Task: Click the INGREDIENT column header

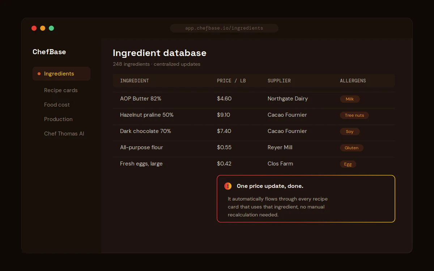Action: coord(135,81)
